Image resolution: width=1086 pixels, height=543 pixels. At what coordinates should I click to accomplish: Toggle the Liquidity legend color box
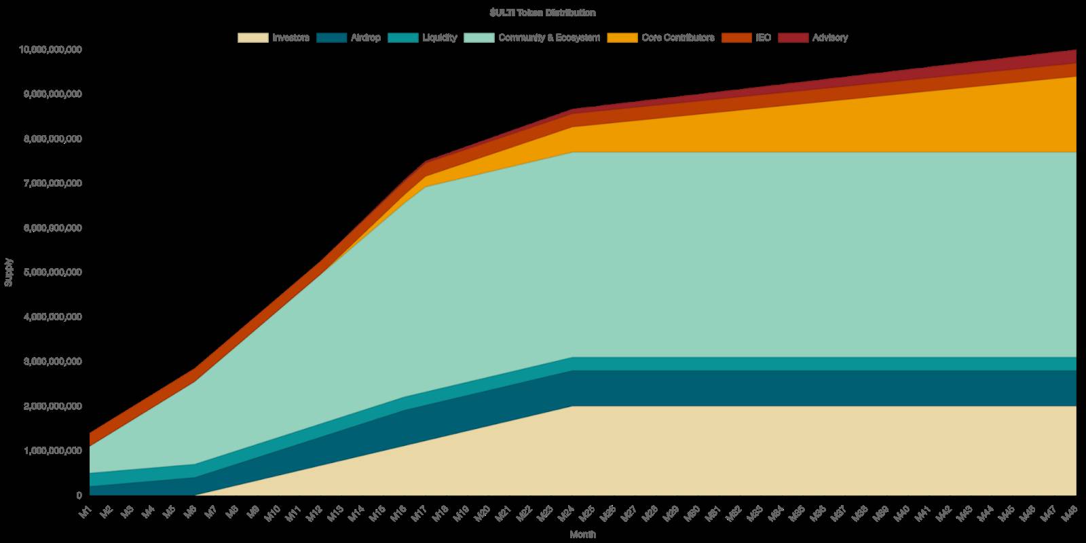coord(402,38)
